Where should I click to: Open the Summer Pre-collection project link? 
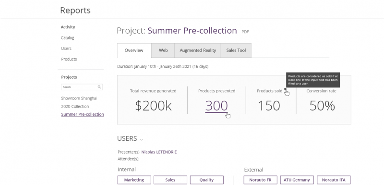point(83,114)
